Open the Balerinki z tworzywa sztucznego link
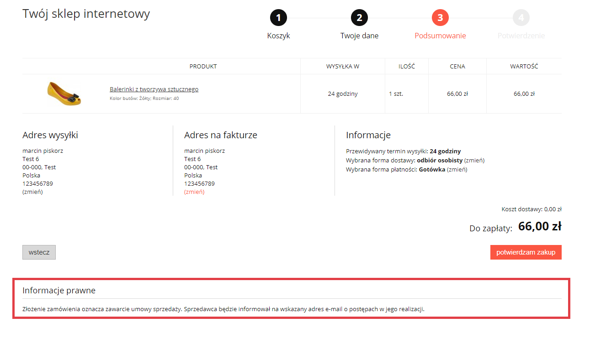 click(154, 89)
